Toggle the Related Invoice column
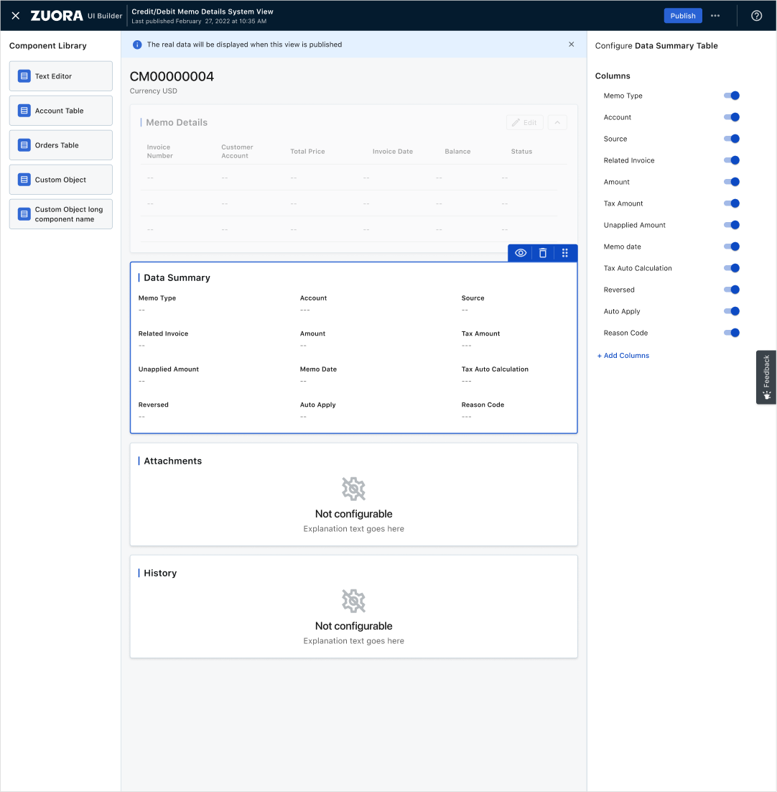 732,160
